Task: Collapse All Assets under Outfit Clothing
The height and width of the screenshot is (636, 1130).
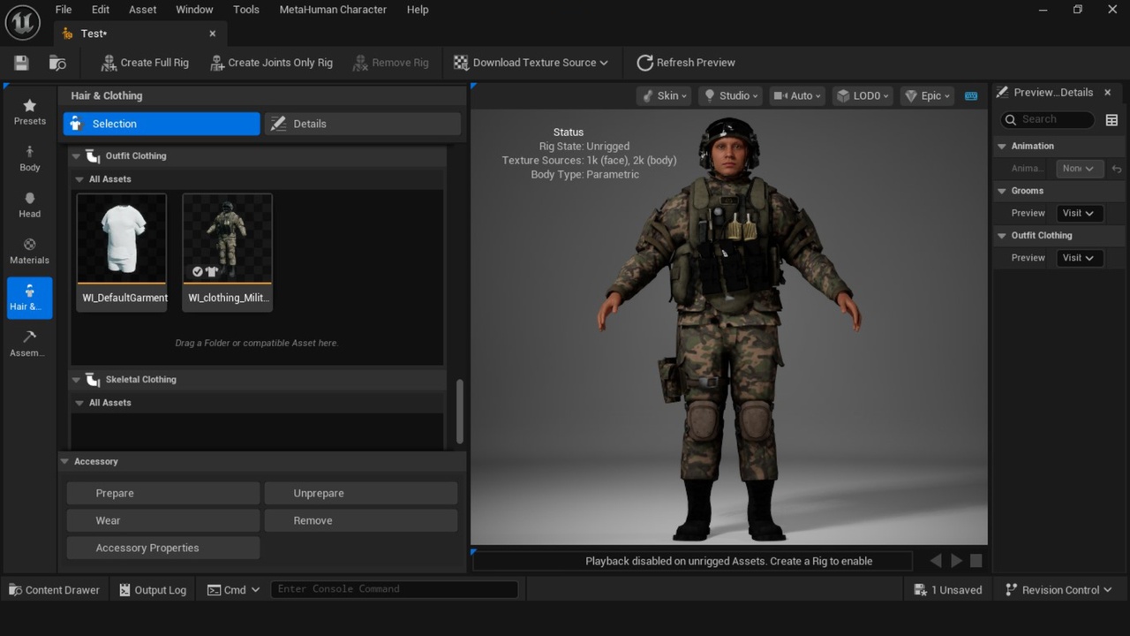Action: coord(80,179)
